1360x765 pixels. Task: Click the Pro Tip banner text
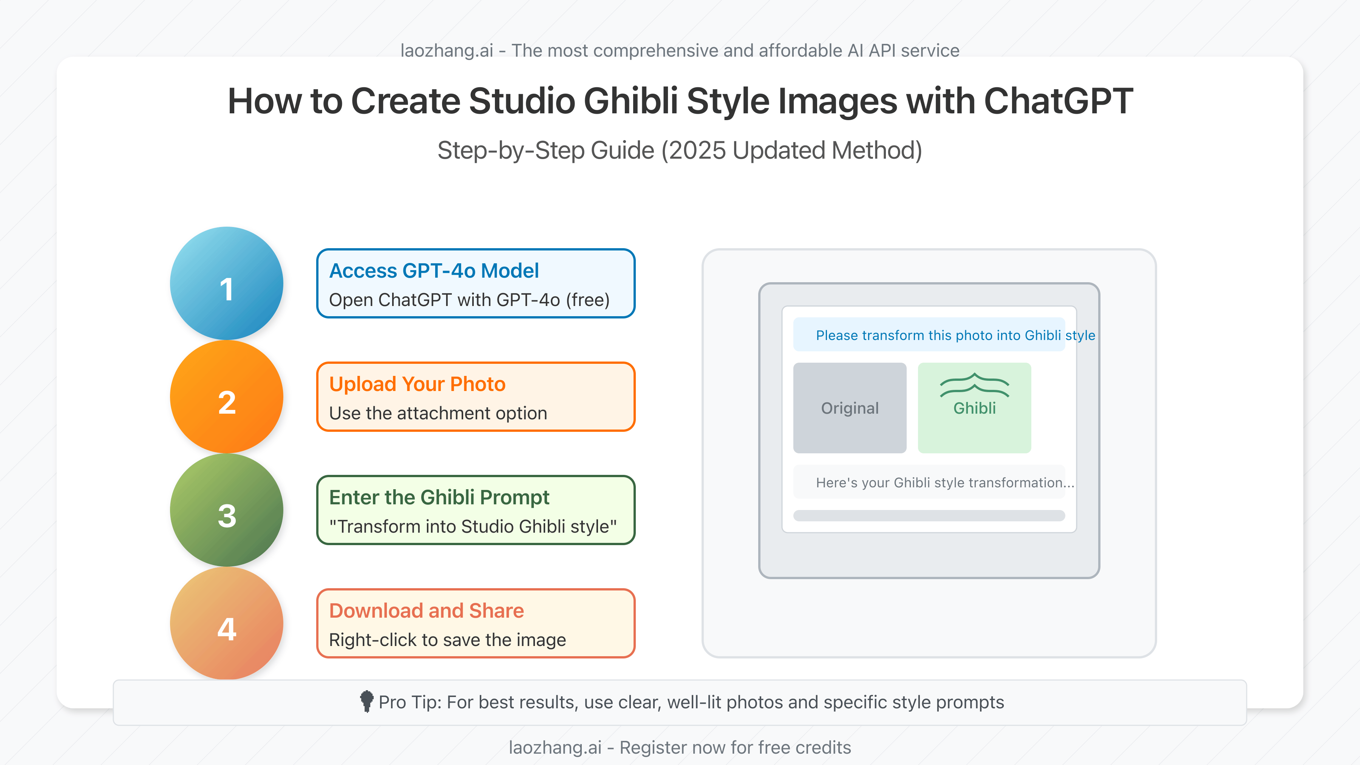coord(691,702)
